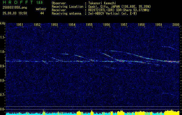The image size is (182, 115).
Task: Click the 1956 time marker
Action: 106,24
